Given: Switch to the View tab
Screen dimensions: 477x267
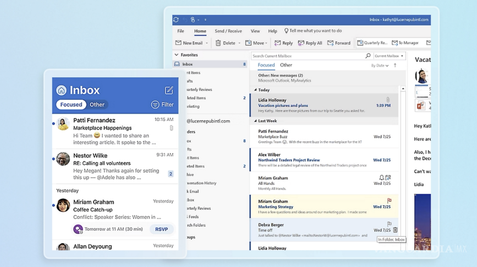Looking at the screenshot, I should tap(255, 31).
